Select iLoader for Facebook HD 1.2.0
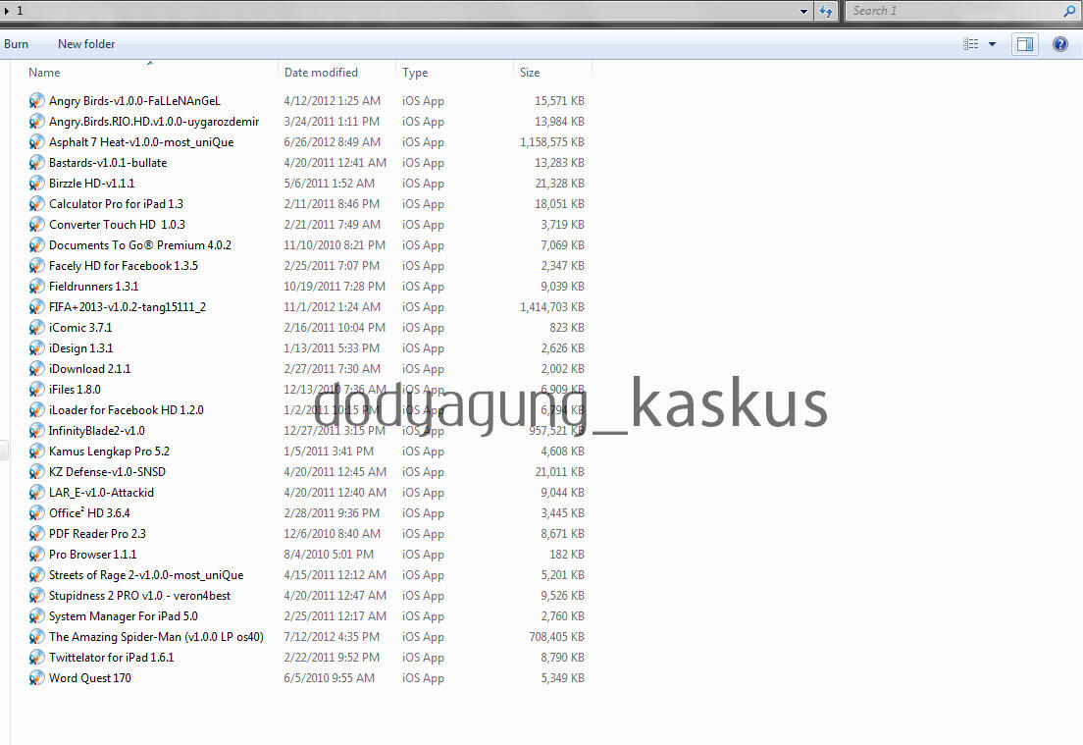 pyautogui.click(x=127, y=410)
